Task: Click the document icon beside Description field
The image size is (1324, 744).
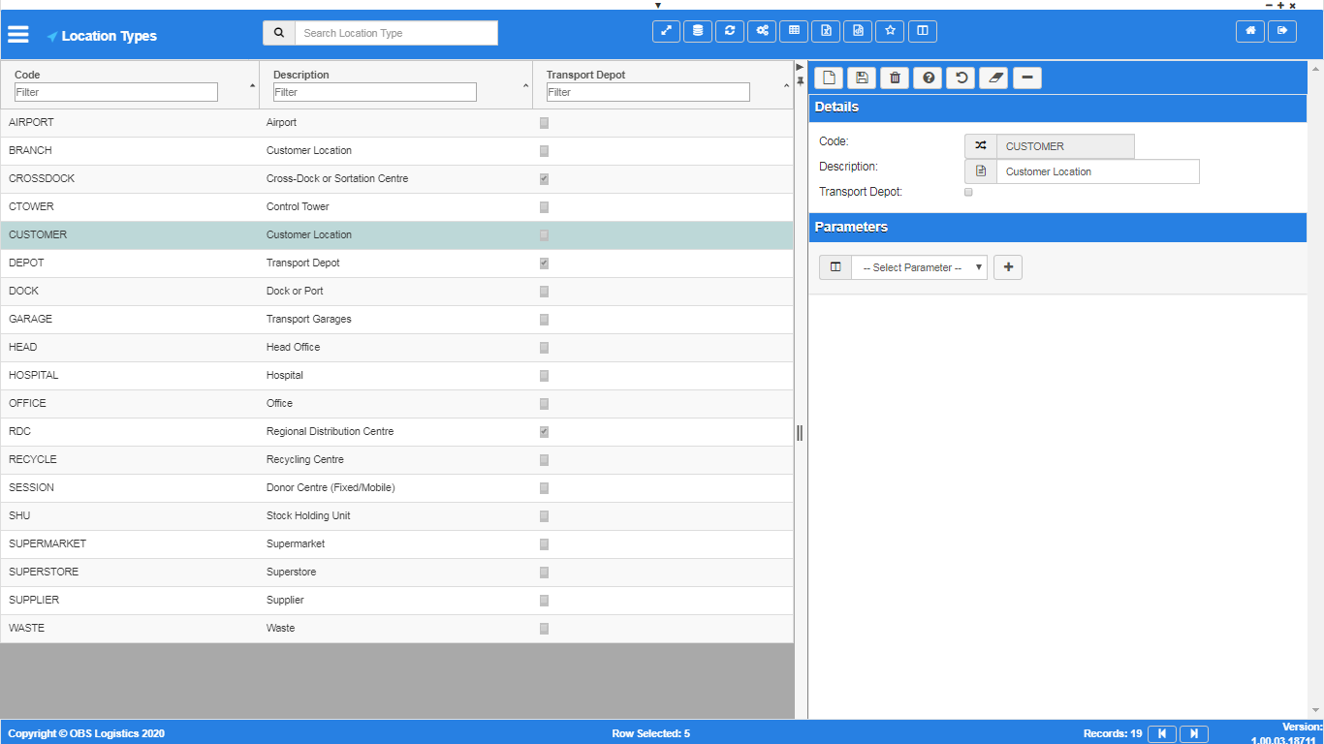Action: click(981, 171)
